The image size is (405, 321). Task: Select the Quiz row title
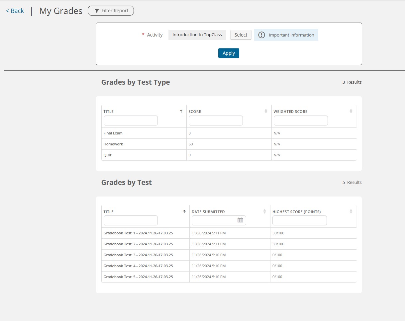point(108,155)
